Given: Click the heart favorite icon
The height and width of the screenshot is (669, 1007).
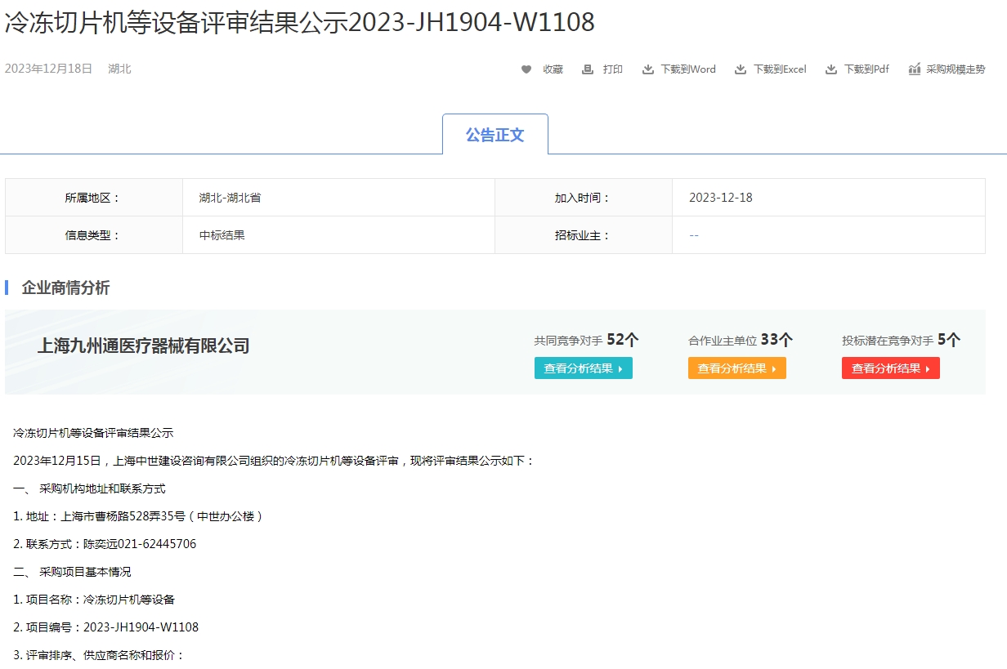Looking at the screenshot, I should point(526,69).
